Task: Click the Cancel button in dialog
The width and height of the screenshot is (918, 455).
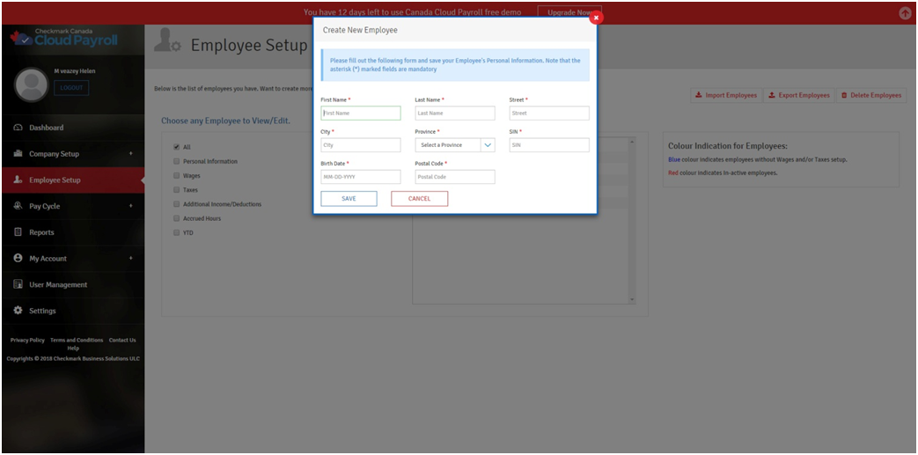Action: point(419,199)
